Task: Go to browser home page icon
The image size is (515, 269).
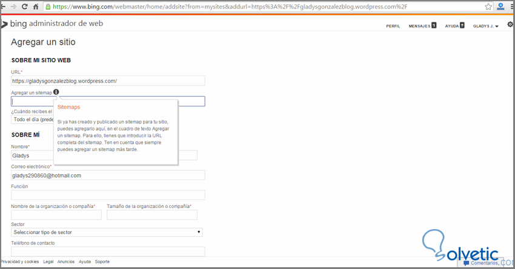Action: pyautogui.click(x=36, y=7)
